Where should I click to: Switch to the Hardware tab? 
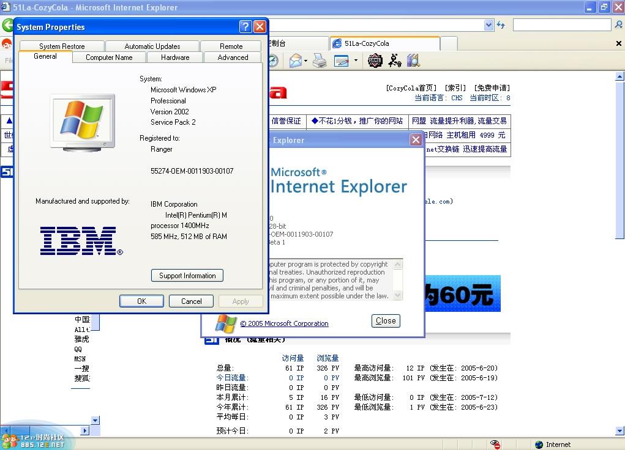[x=175, y=57]
